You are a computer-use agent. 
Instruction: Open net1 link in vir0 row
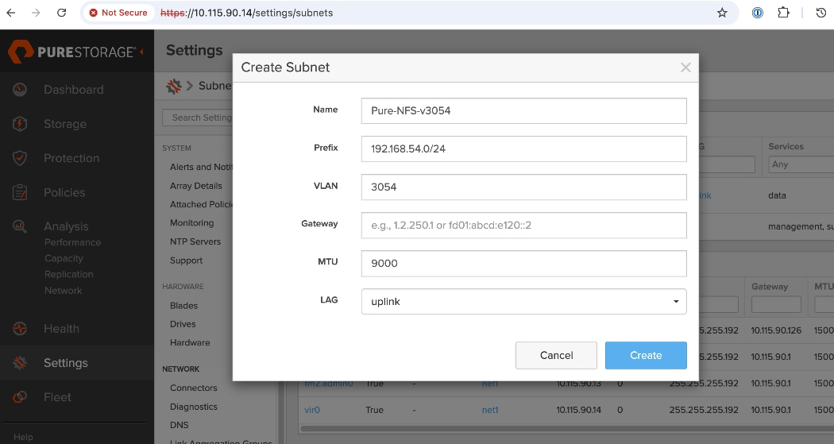point(490,410)
